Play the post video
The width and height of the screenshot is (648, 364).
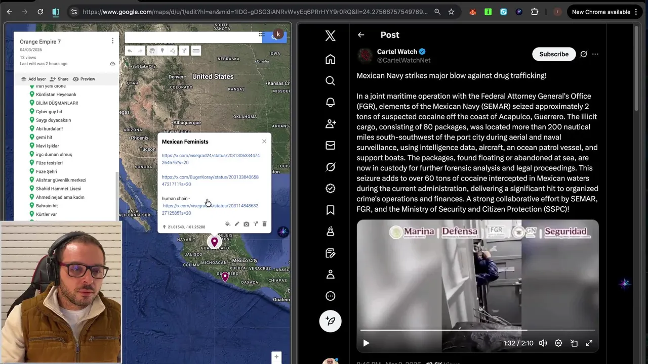(x=366, y=343)
